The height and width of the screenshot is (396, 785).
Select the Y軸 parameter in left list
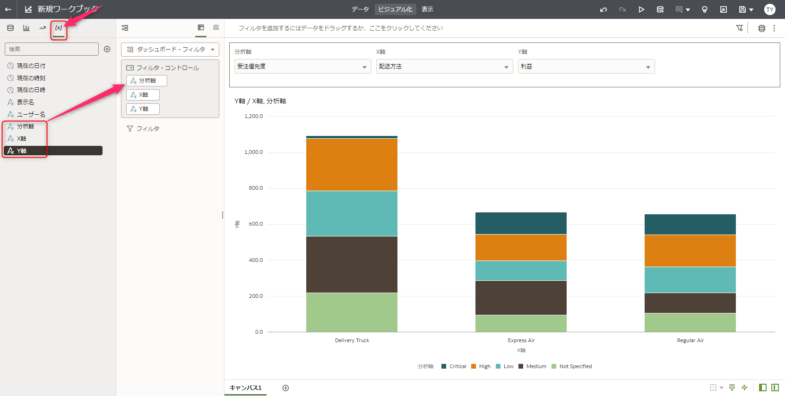(53, 151)
